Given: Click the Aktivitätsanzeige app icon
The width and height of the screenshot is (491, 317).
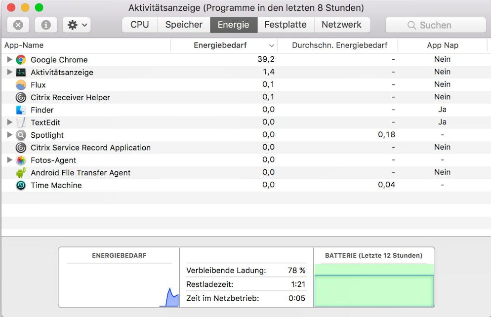Looking at the screenshot, I should pos(21,72).
